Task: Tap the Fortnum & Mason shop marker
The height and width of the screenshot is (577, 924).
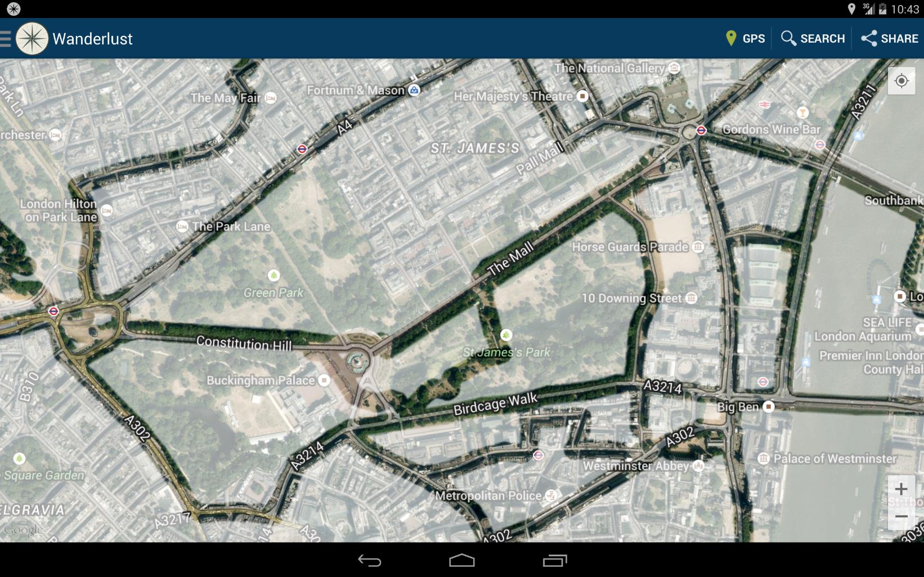Action: point(414,90)
